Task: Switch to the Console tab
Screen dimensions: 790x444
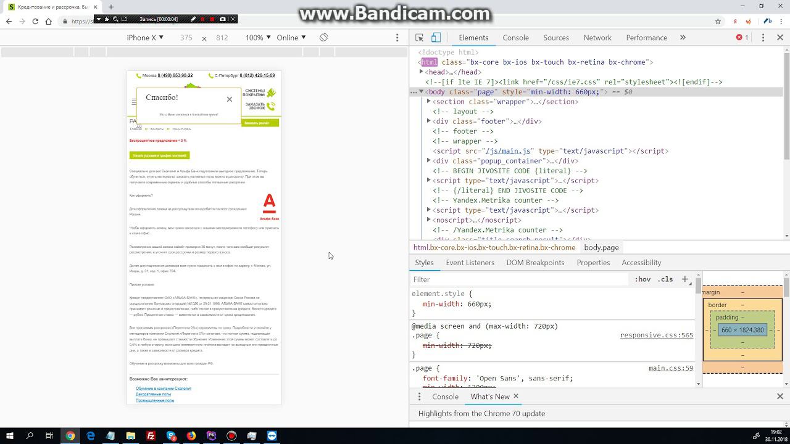Action: click(x=515, y=38)
